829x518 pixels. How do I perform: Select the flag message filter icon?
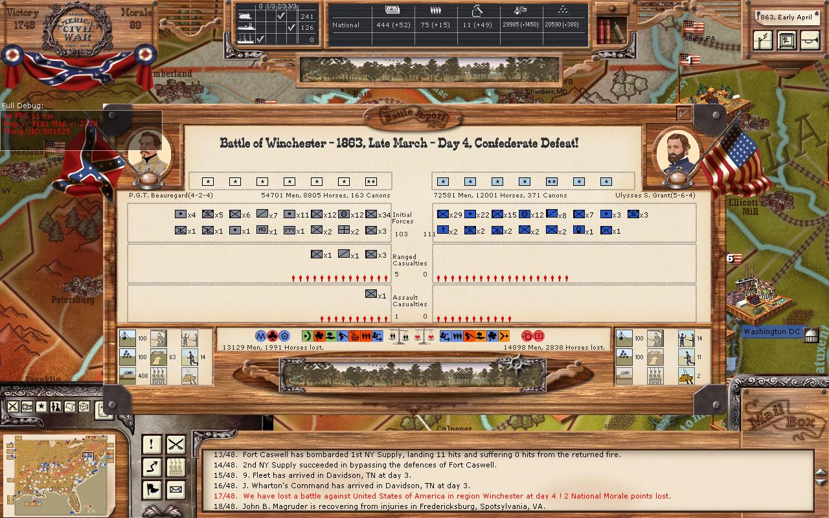[152, 489]
